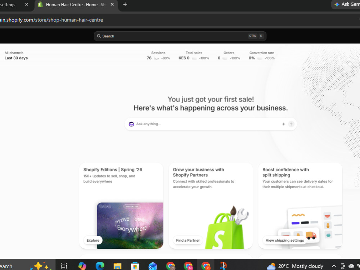This screenshot has height=270, width=360.
Task: Click the plus attachment icon in Ask box
Action: [x=284, y=124]
